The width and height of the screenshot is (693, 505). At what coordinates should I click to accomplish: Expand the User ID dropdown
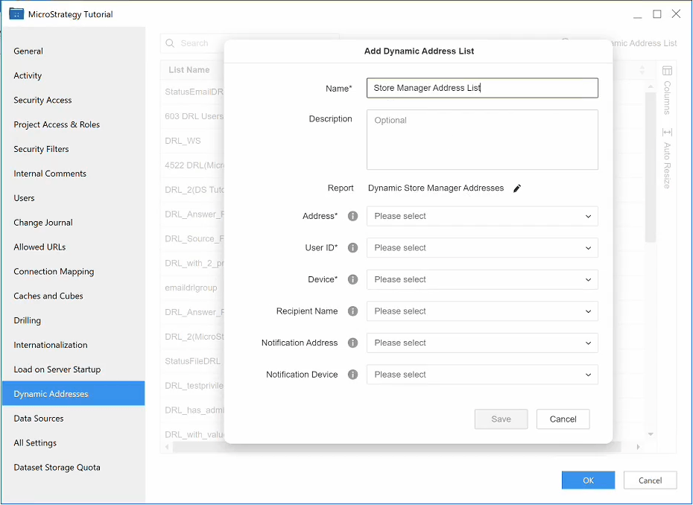[482, 248]
